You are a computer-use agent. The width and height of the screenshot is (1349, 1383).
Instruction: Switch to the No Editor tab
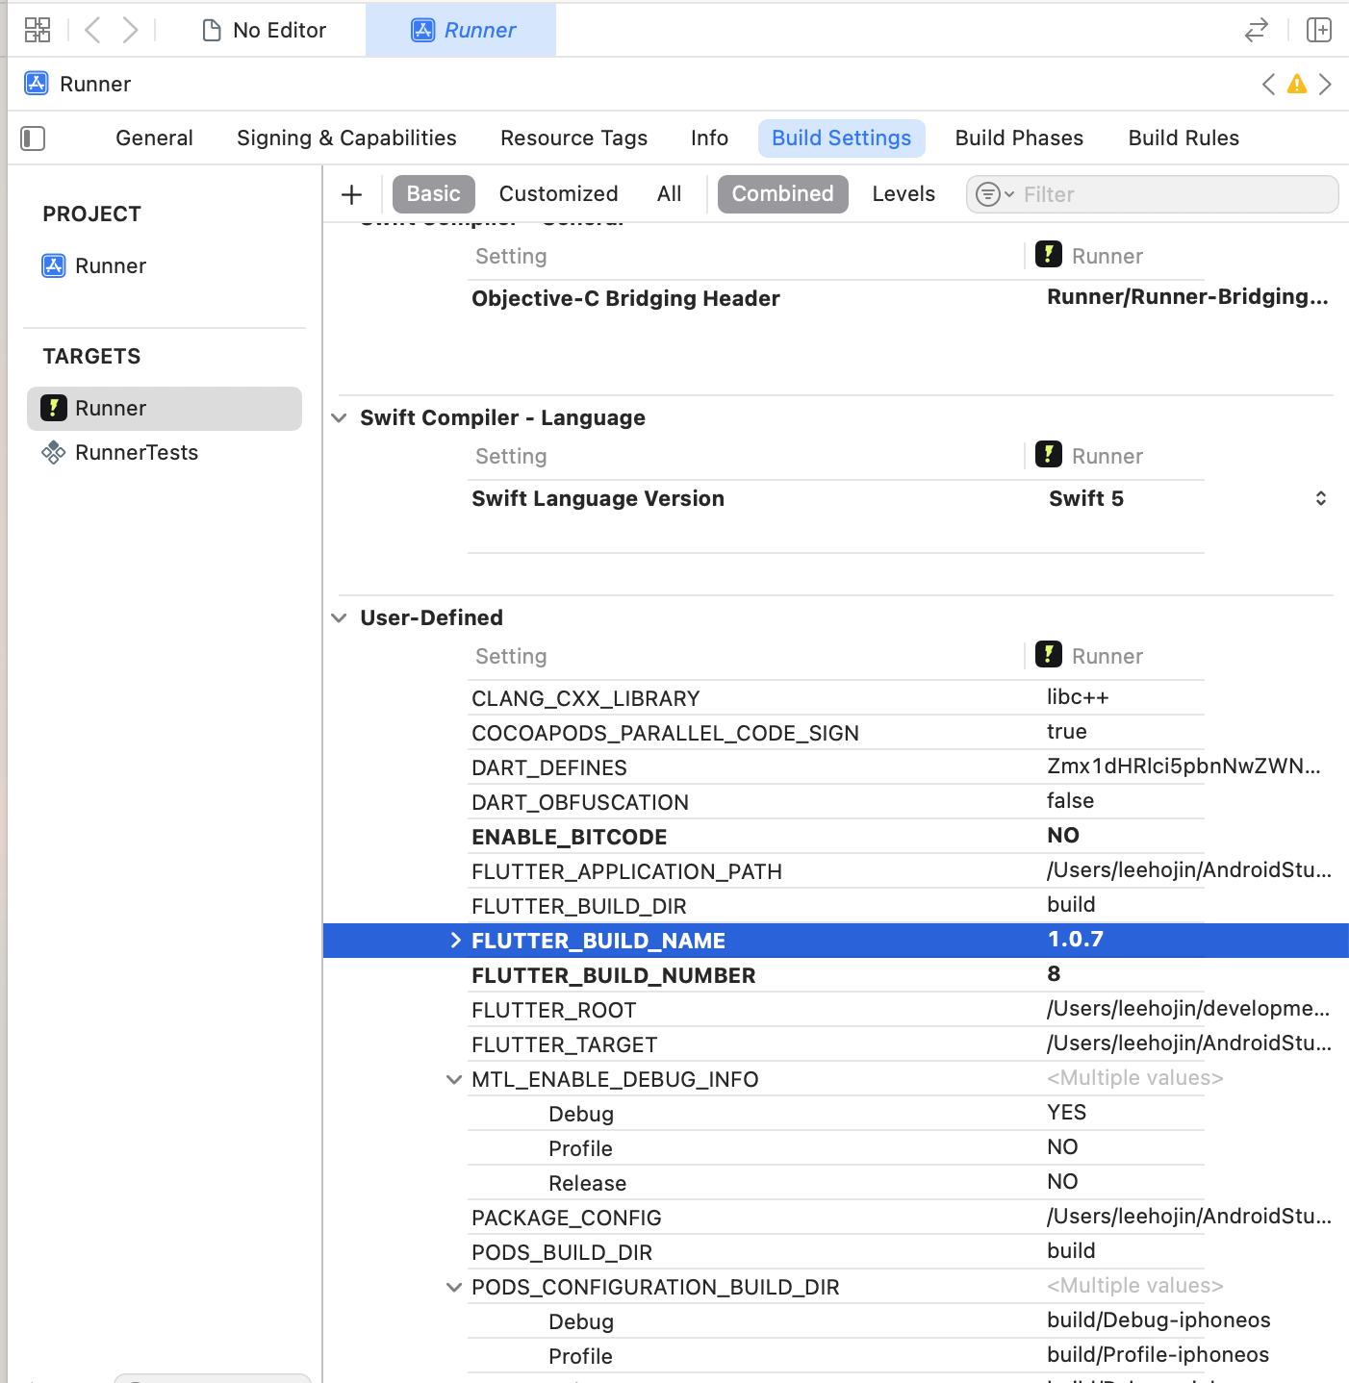264,30
